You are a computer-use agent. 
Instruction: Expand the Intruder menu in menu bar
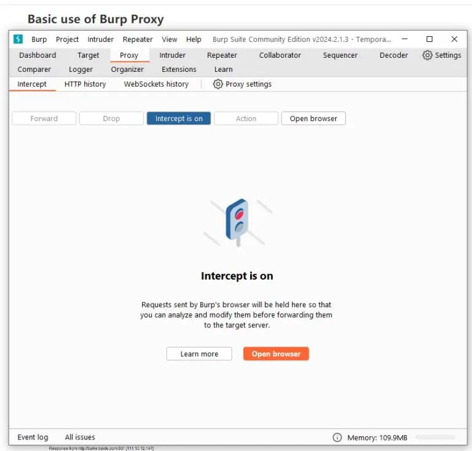tap(100, 39)
